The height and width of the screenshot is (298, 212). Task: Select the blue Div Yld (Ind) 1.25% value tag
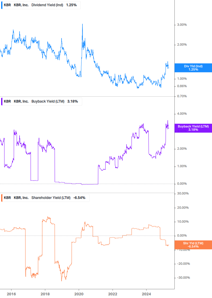click(x=193, y=68)
